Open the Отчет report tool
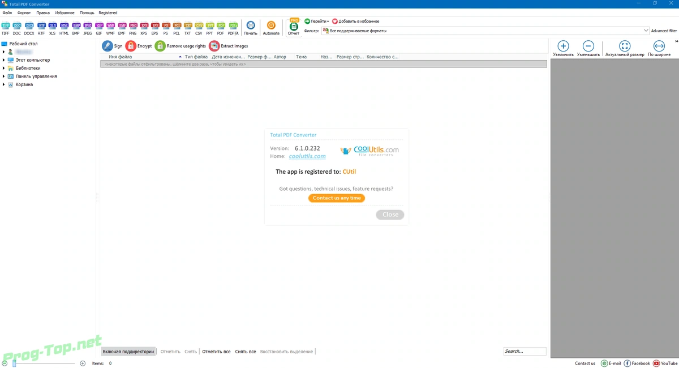The image size is (679, 368). 294,27
